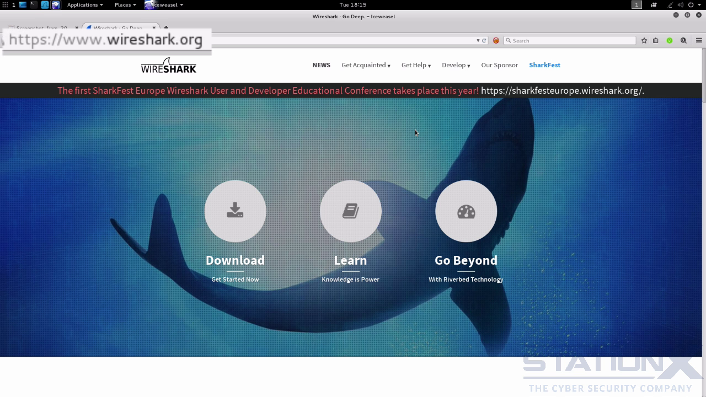
Task: Click the masked face app icon in top panel
Action: pyautogui.click(x=56, y=4)
